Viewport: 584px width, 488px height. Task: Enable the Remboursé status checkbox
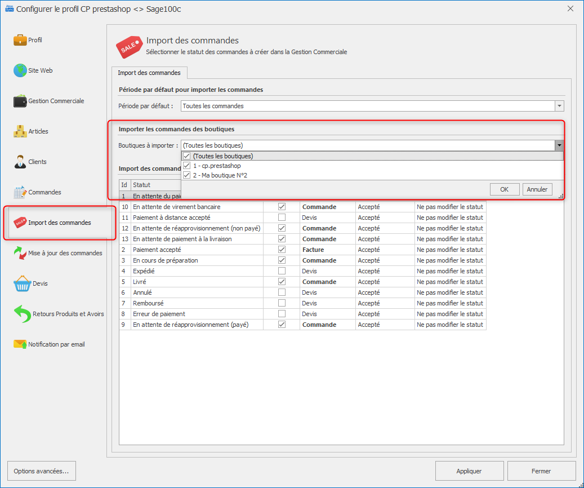click(x=282, y=303)
